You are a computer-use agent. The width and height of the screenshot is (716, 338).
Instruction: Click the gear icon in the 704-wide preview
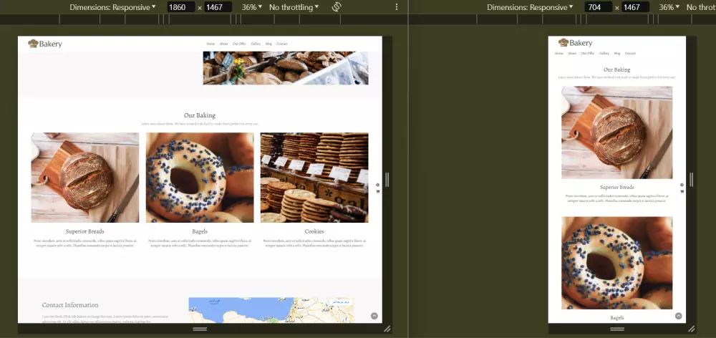coord(682,185)
